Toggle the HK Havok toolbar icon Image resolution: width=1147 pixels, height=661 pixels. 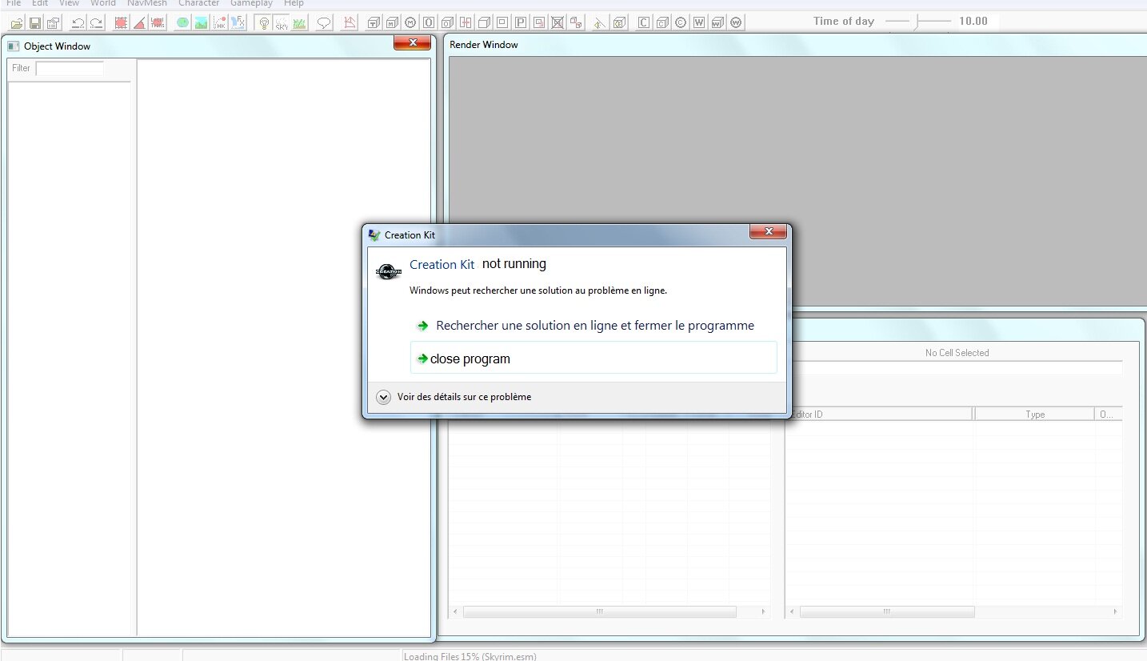[219, 22]
